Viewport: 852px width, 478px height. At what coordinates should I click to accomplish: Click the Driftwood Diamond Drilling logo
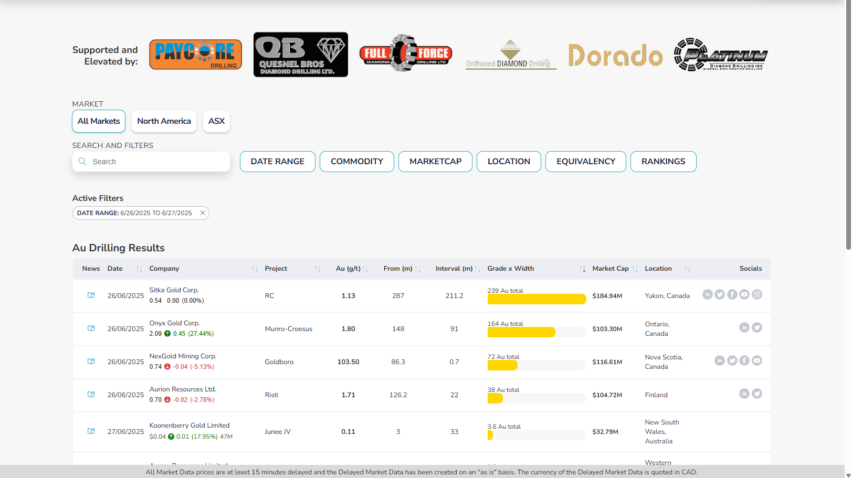511,55
